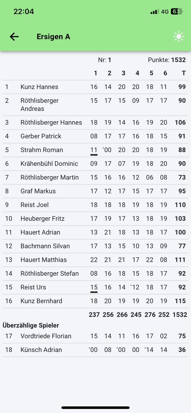
Task: Open Künsch Adrian row
Action: point(41,350)
